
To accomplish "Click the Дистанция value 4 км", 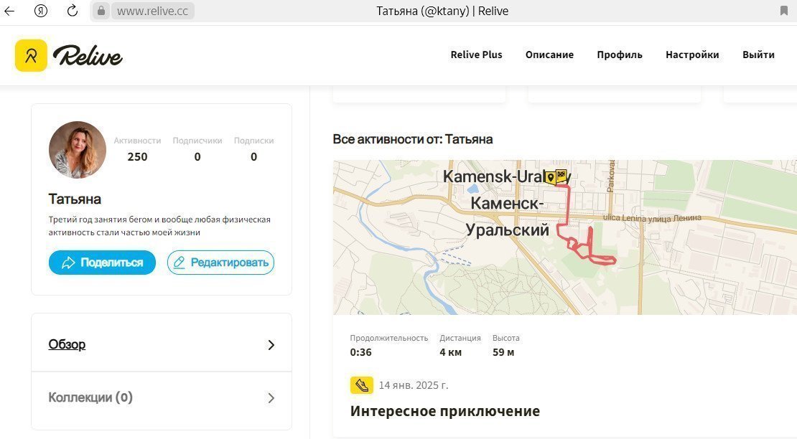I will coord(450,352).
